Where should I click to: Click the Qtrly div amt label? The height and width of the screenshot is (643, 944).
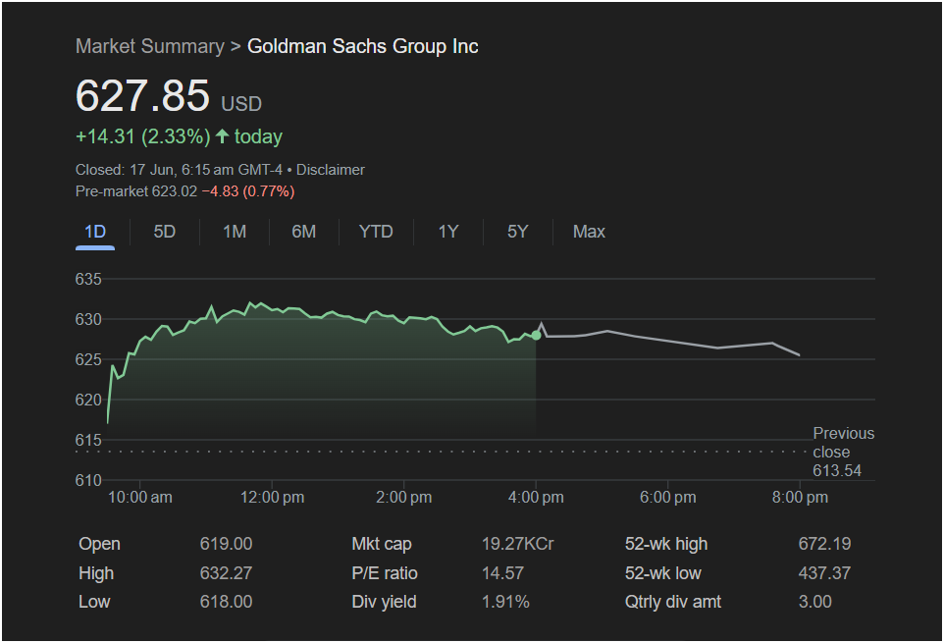(673, 602)
